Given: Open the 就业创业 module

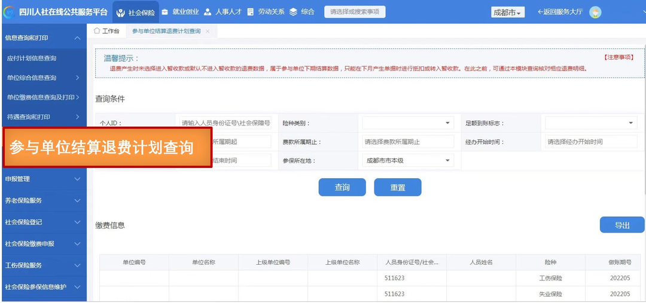Looking at the screenshot, I should (180, 12).
